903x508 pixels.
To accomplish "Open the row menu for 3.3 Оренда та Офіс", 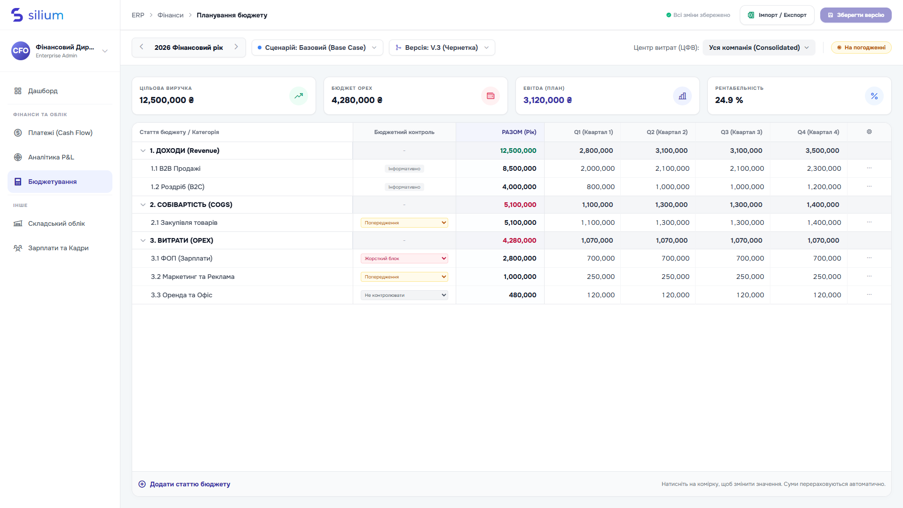I will point(869,294).
